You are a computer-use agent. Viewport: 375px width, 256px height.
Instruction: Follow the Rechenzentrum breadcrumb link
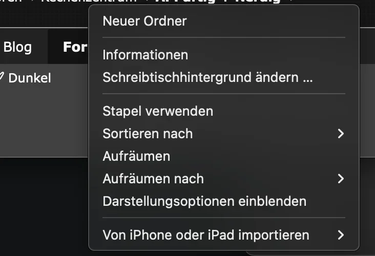pos(89,1)
